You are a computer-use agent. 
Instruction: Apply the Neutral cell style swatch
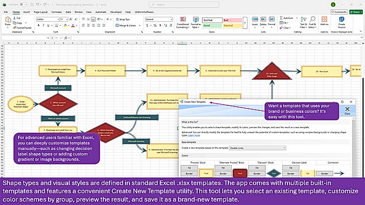coord(232,26)
